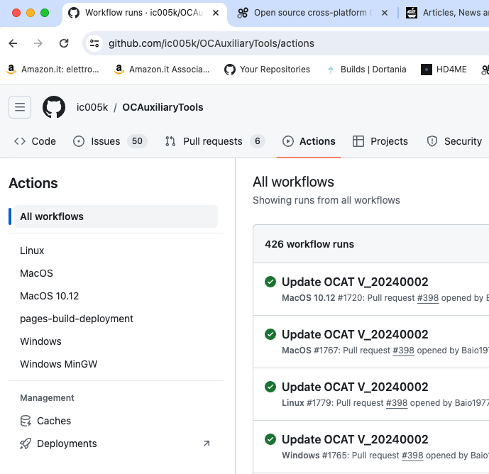Screen dimensions: 489x474
Task: Open the Code tab
Action: [x=35, y=141]
